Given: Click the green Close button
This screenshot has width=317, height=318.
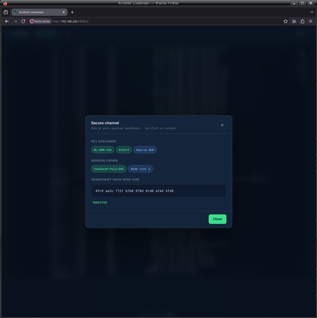Looking at the screenshot, I should click(217, 219).
